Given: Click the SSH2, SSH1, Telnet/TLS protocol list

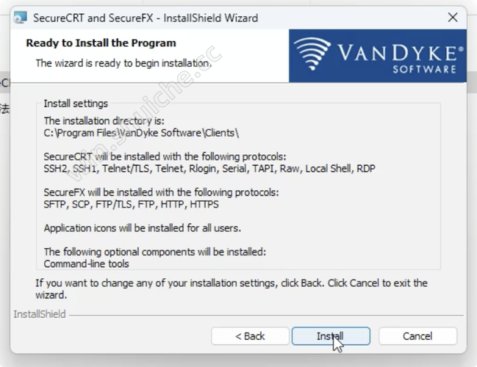Looking at the screenshot, I should (x=209, y=169).
